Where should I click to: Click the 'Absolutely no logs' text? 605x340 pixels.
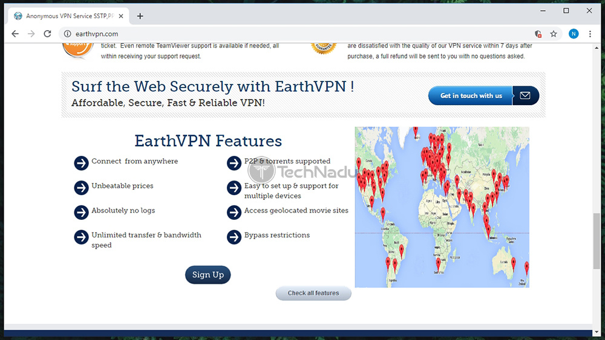coord(123,211)
